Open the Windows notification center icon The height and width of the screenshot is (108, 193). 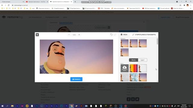190,106
